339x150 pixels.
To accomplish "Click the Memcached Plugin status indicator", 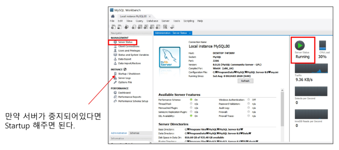I will pyautogui.click(x=191, y=108).
